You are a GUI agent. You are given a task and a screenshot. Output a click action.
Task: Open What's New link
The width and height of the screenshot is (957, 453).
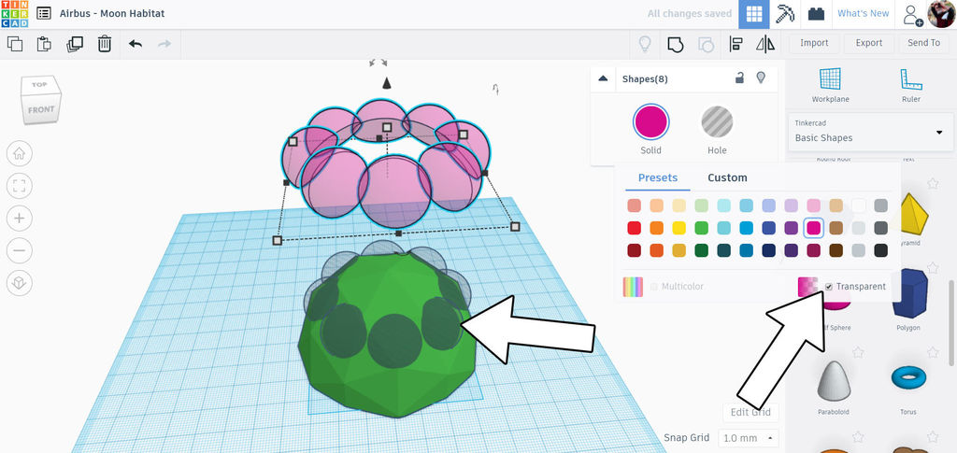pyautogui.click(x=863, y=13)
